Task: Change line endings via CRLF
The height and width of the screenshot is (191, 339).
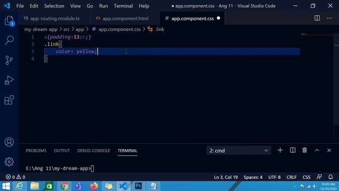Action: 291,177
